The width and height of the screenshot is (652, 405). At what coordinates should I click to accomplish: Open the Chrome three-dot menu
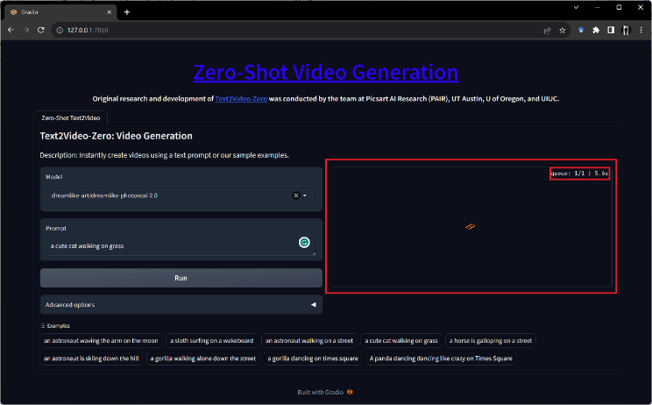pyautogui.click(x=641, y=30)
